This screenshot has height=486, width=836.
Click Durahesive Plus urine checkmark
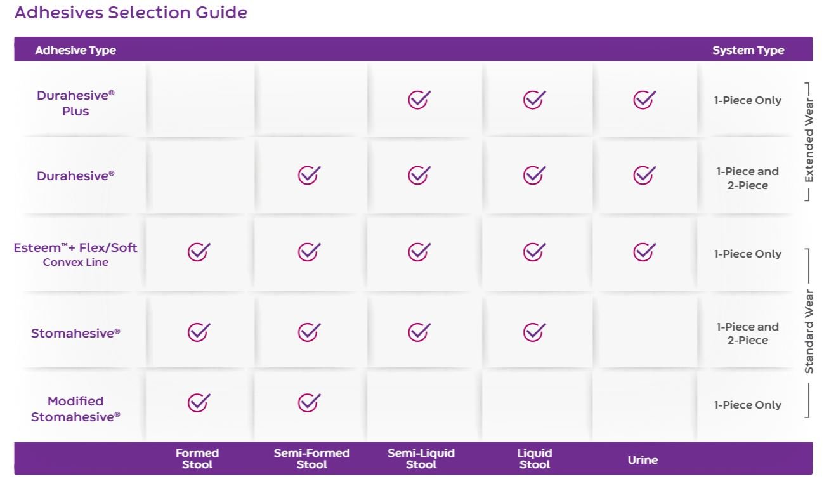pyautogui.click(x=644, y=100)
